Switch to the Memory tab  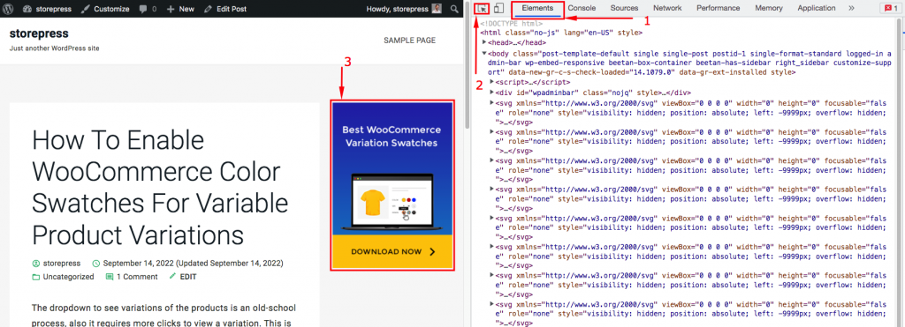769,8
